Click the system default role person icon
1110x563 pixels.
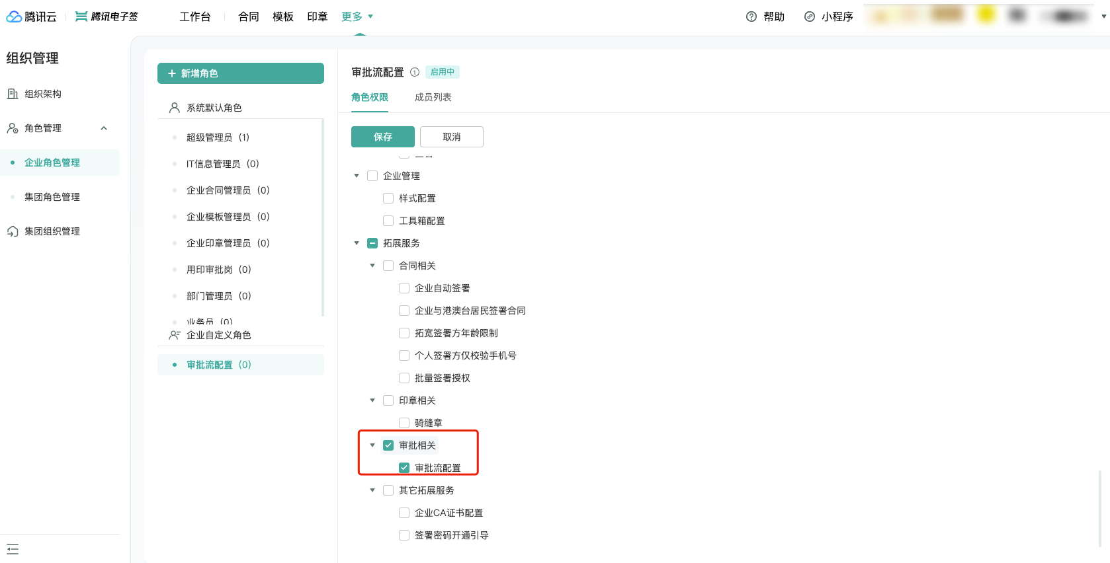click(175, 108)
